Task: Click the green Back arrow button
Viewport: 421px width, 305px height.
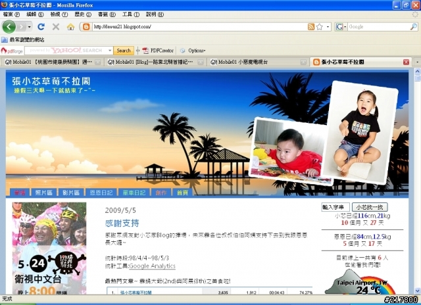Action: point(9,26)
